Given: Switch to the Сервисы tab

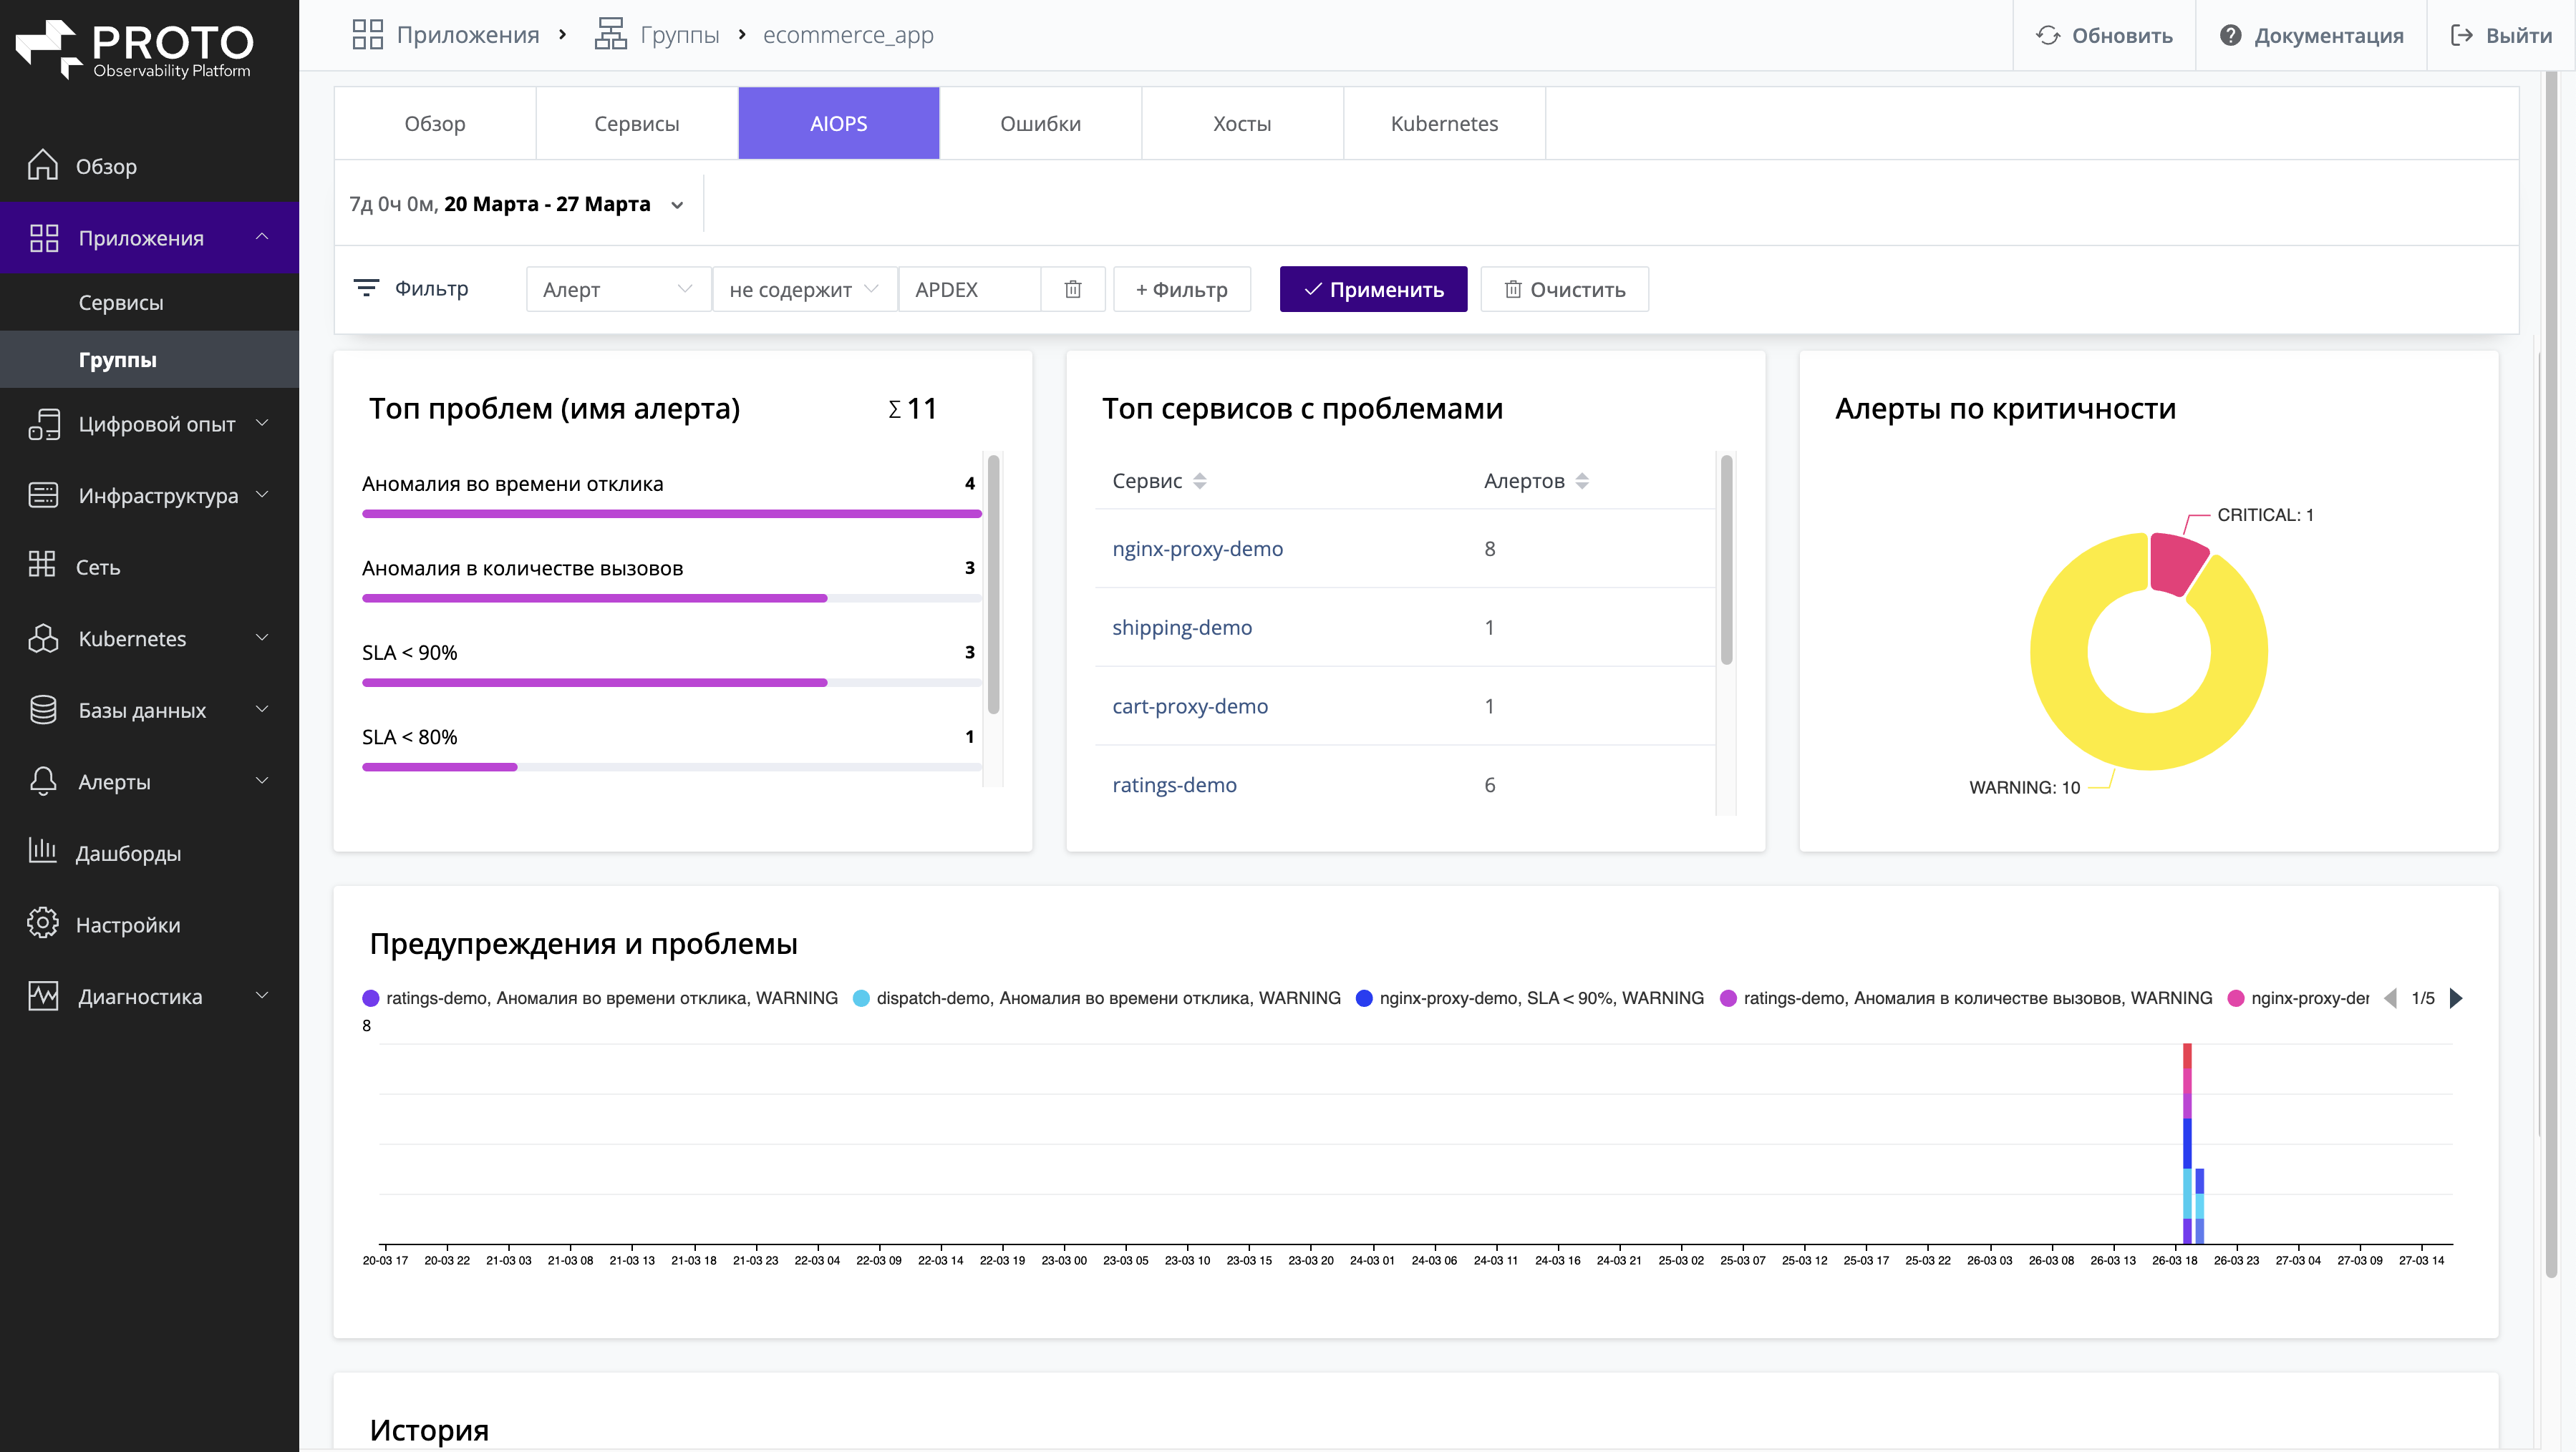Looking at the screenshot, I should (637, 123).
